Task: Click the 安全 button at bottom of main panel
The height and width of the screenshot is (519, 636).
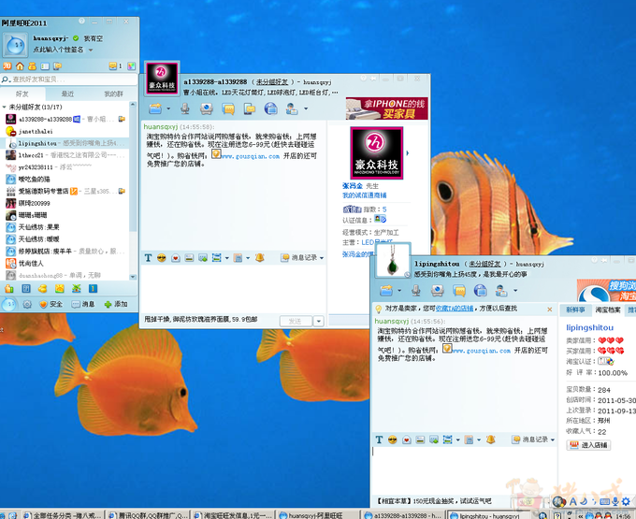Action: [51, 304]
